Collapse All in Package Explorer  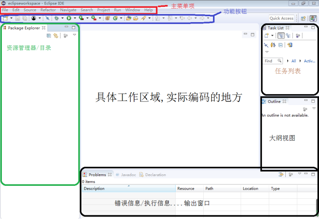click(48, 36)
